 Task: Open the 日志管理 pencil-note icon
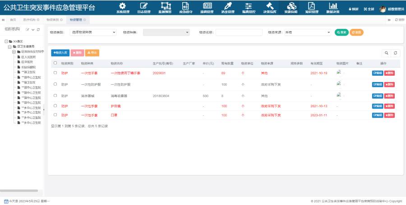pos(144,6)
